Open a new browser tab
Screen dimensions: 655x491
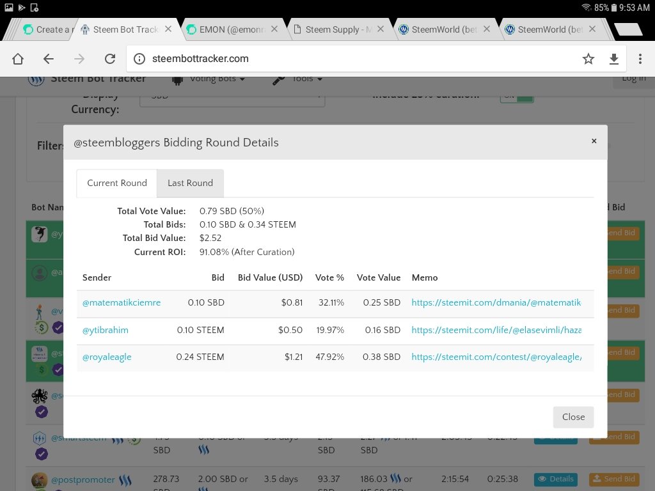coord(628,29)
